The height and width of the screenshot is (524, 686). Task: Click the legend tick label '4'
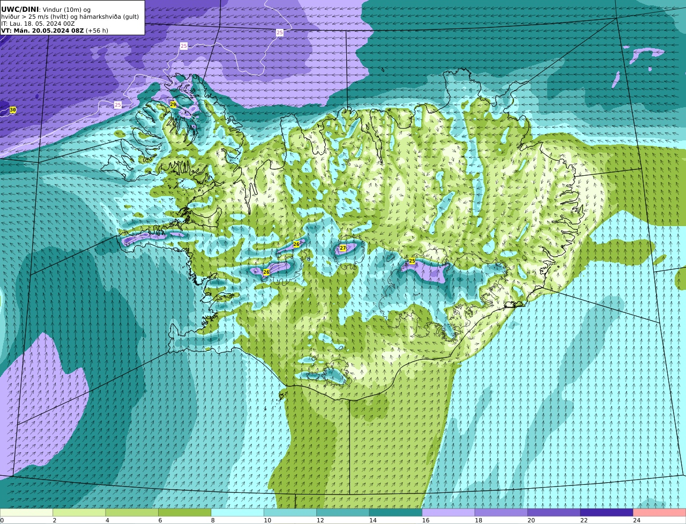(107, 520)
